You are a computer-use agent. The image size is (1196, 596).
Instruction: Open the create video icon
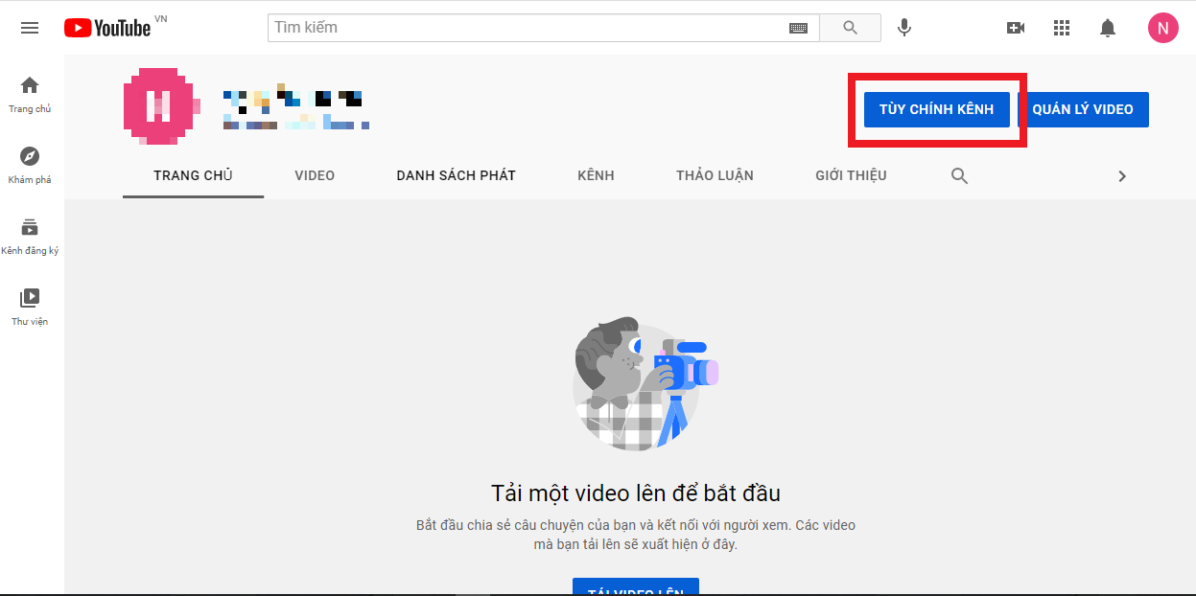click(1016, 28)
